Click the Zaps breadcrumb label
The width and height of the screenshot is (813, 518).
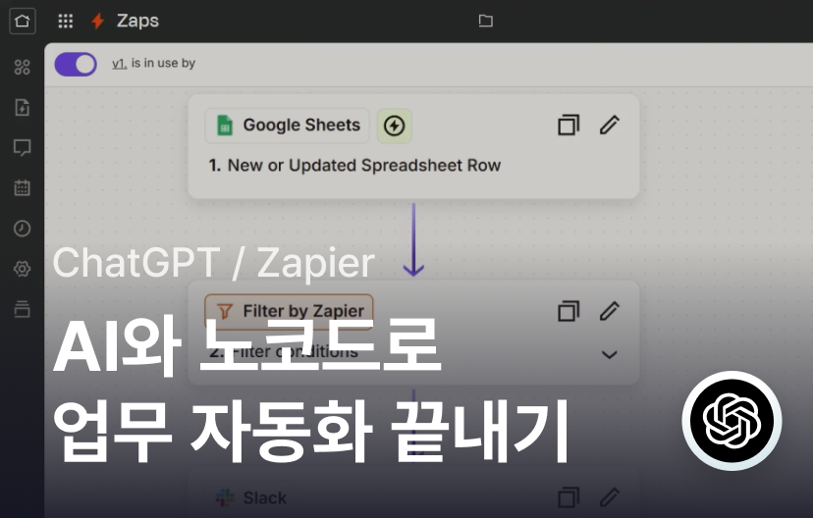pyautogui.click(x=136, y=21)
